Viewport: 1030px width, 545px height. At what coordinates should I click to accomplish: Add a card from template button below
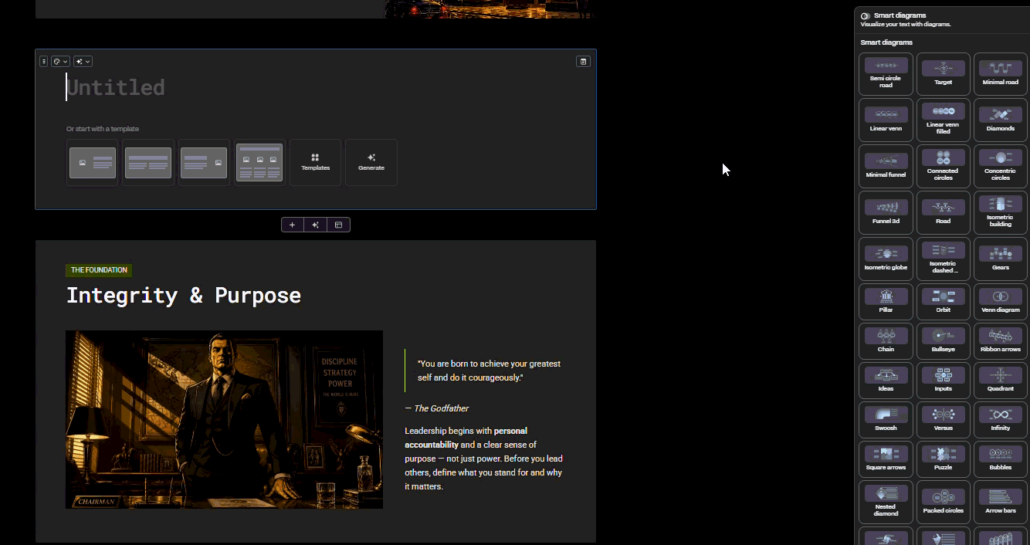[x=338, y=225]
